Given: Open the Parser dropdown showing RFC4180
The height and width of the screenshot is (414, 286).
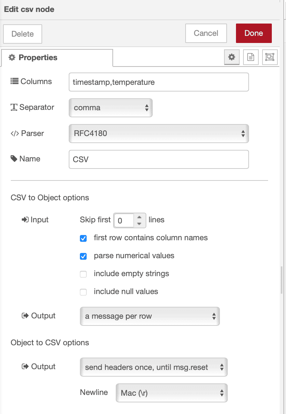Looking at the screenshot, I should tap(159, 133).
